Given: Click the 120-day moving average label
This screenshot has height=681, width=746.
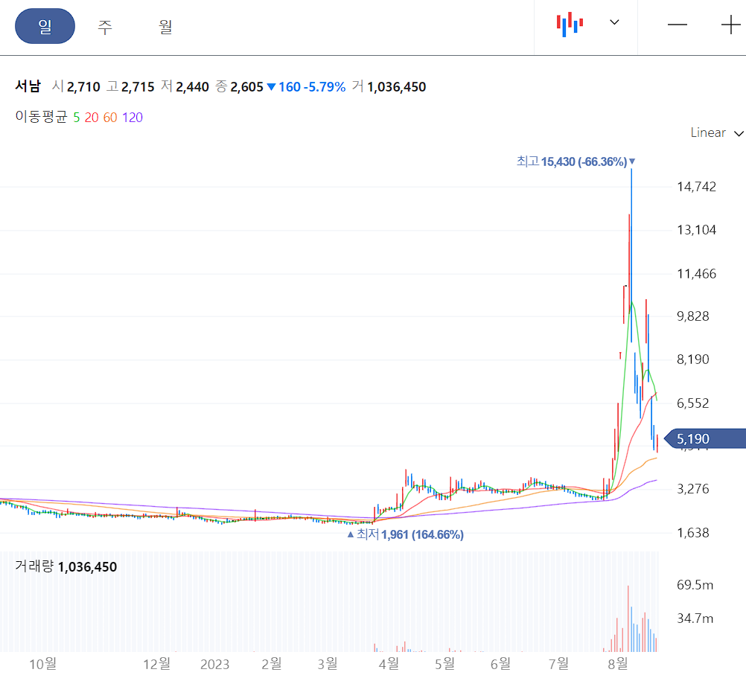Looking at the screenshot, I should point(133,118).
